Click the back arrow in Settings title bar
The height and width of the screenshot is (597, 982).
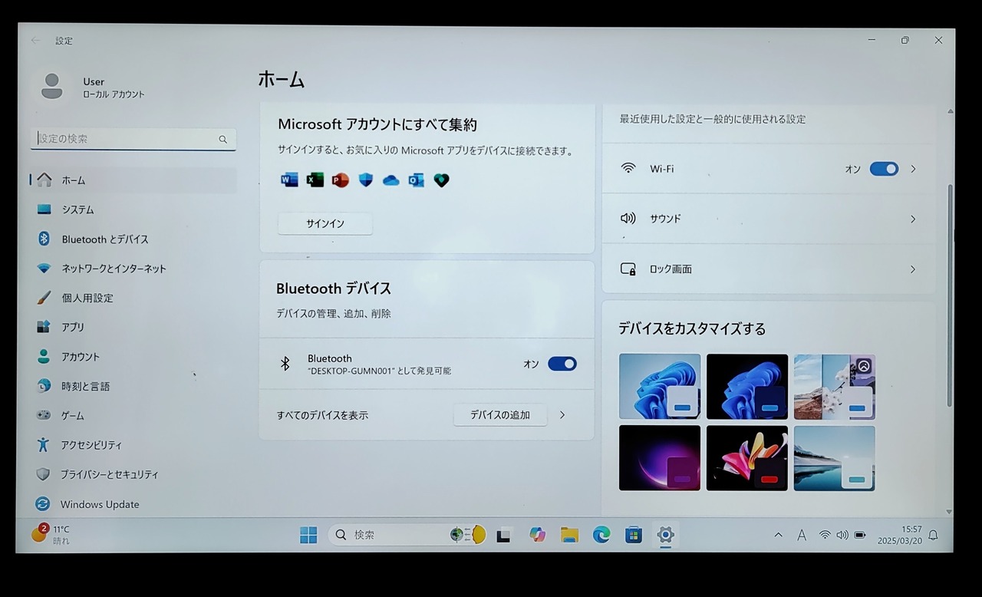[35, 40]
